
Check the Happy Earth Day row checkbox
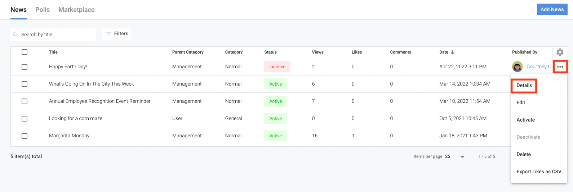25,67
